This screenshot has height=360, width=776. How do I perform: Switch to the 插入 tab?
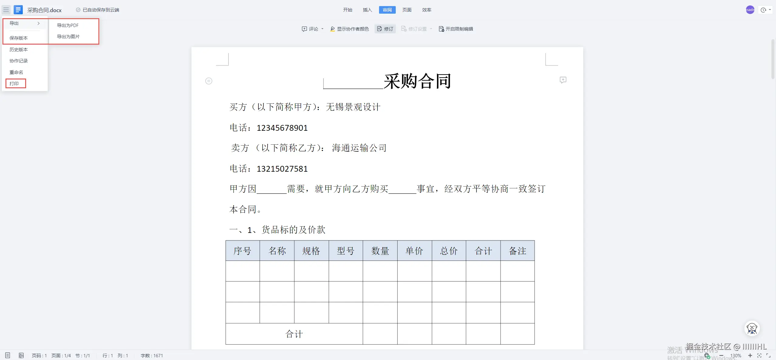(x=367, y=10)
